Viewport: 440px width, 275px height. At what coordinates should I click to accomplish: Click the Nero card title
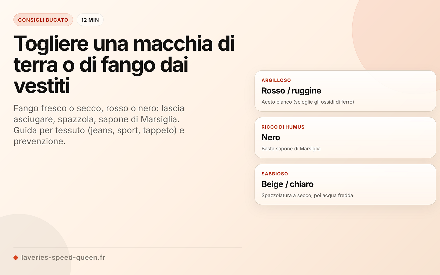tap(271, 137)
